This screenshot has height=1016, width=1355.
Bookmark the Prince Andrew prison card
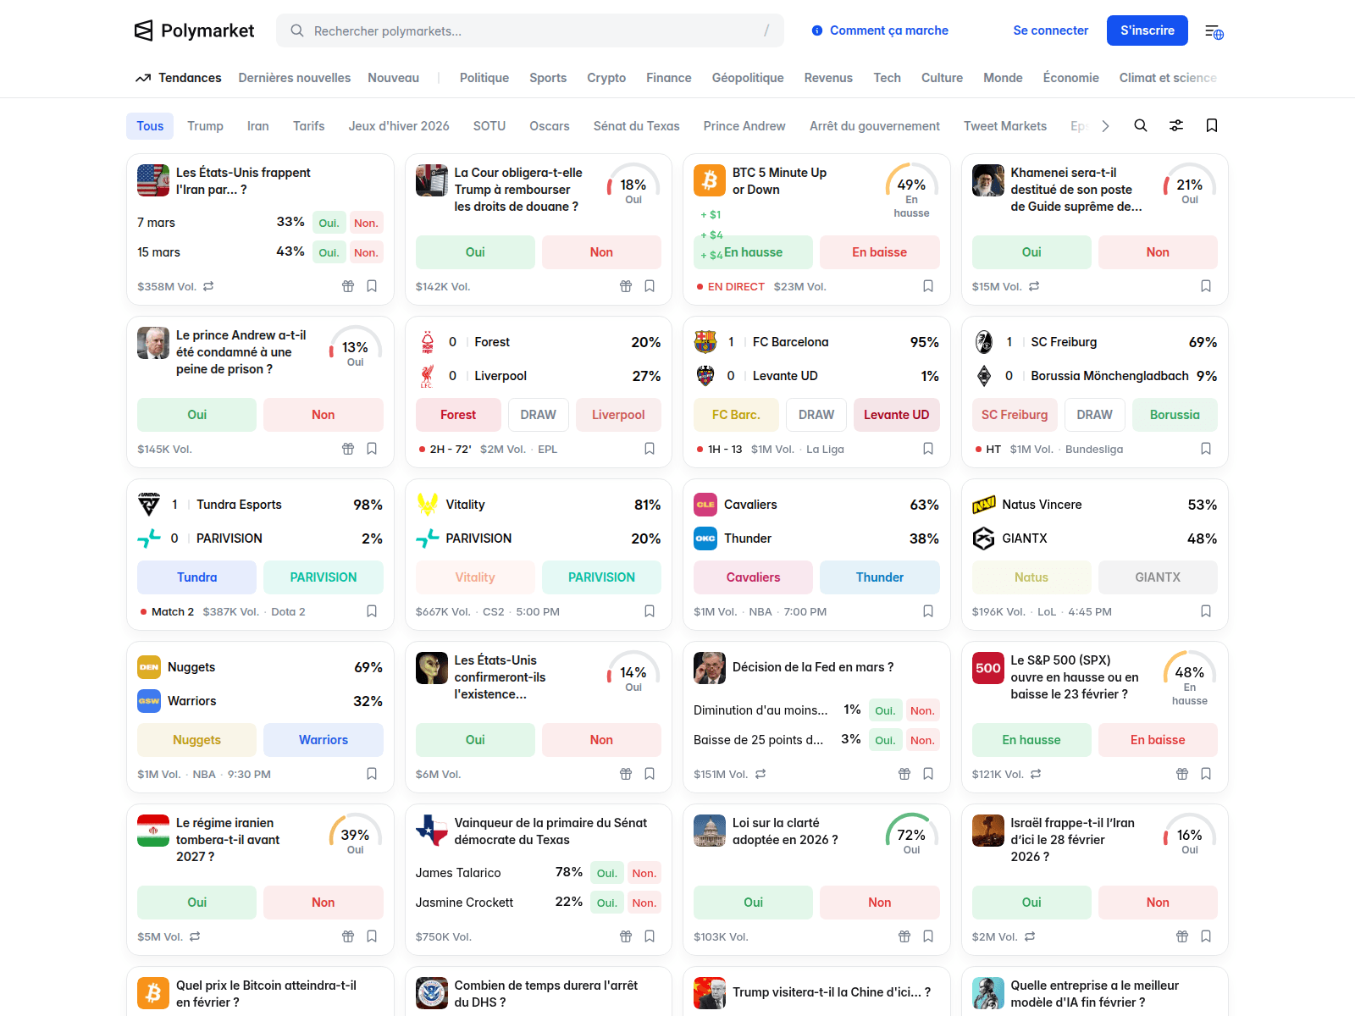coord(372,449)
